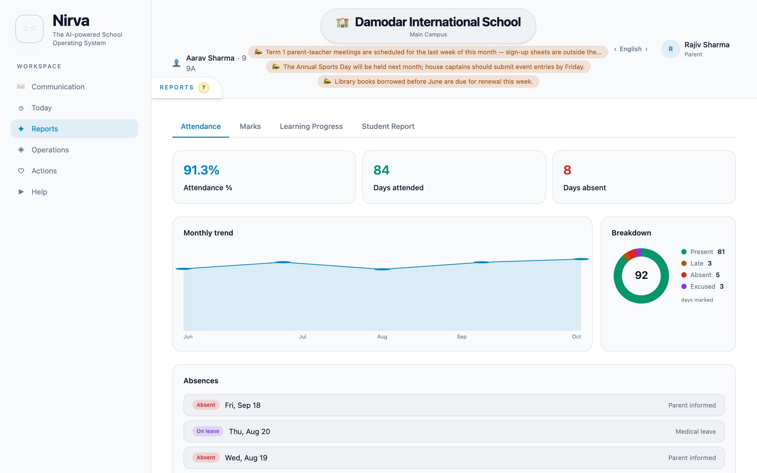757x473 pixels.
Task: Click the purple Excused legend dot
Action: [684, 286]
